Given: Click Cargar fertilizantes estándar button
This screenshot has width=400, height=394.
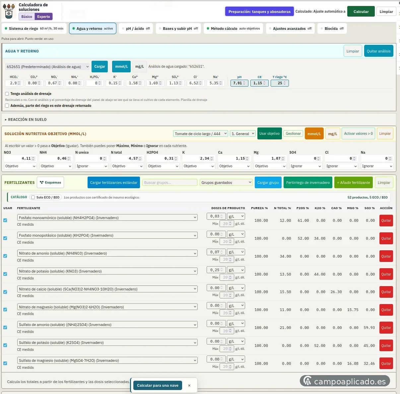Looking at the screenshot, I should [x=114, y=183].
